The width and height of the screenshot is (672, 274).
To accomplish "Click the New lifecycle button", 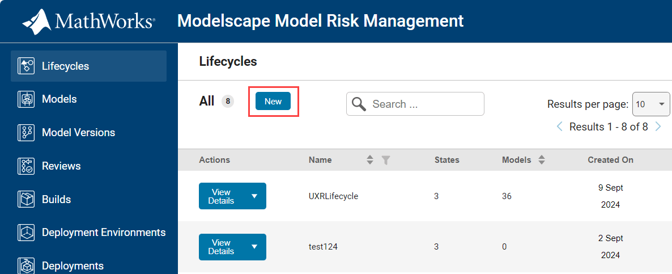I will (273, 101).
